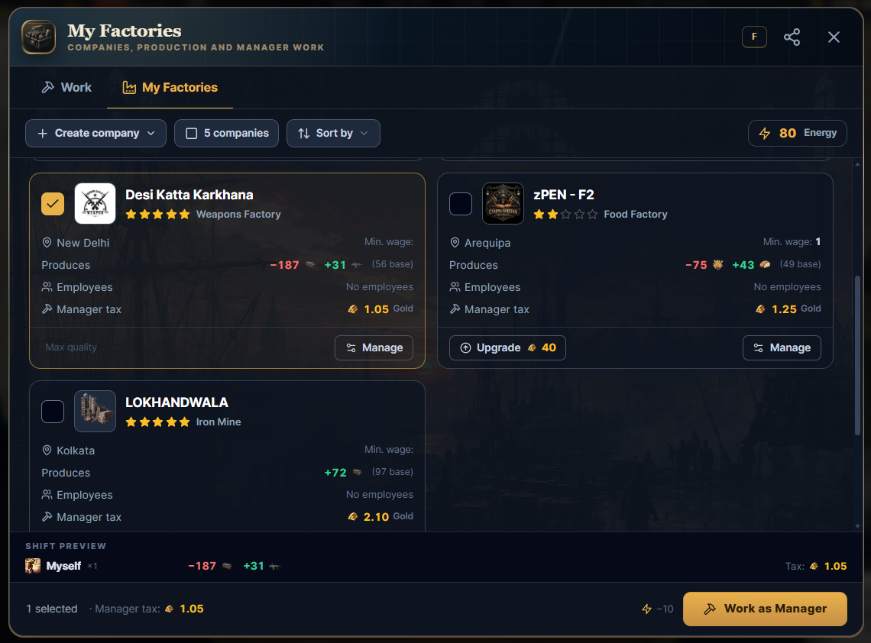Check the LOKHANDWALA company checkbox
Viewport: 871px width, 643px height.
[53, 412]
